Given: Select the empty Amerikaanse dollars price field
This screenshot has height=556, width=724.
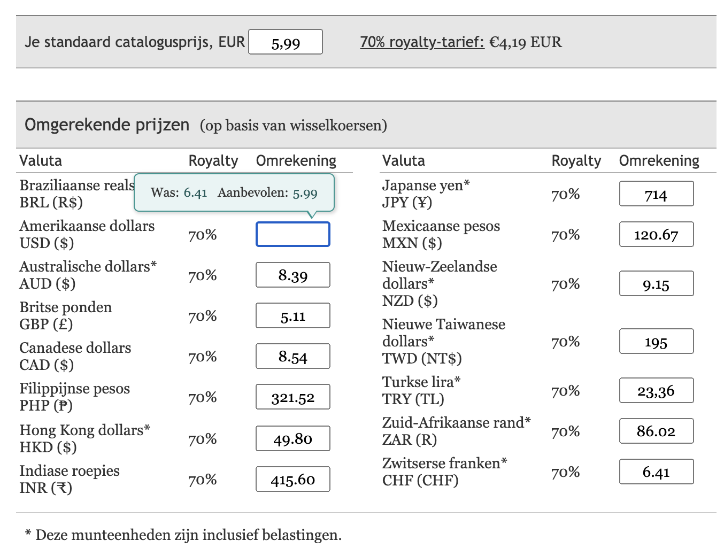Looking at the screenshot, I should 292,234.
